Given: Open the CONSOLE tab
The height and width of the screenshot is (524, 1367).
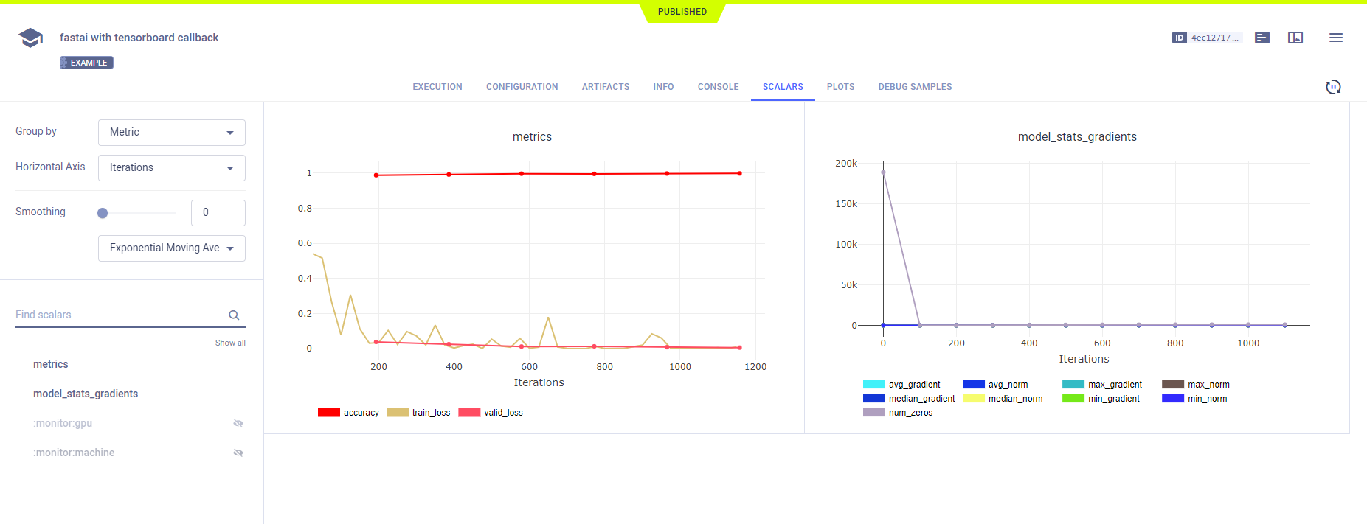Looking at the screenshot, I should 718,87.
